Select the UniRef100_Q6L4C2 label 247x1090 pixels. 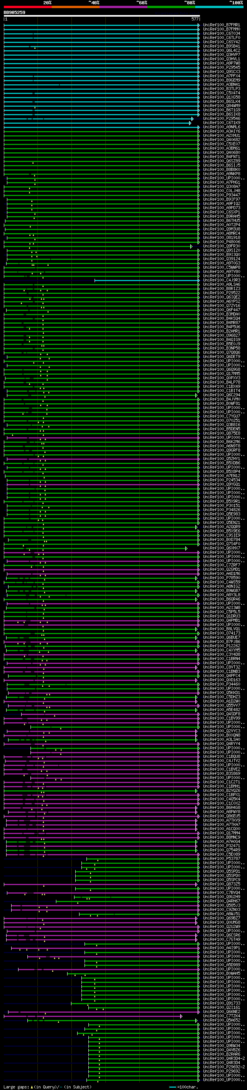221,50
